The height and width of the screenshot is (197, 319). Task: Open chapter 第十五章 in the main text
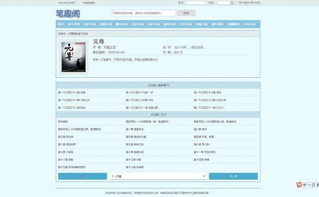coord(72,167)
